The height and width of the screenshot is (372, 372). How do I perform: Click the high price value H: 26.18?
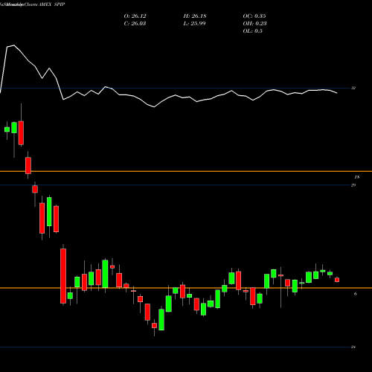tap(195, 16)
